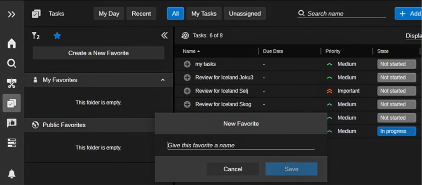Switch to the My Day tab
Screen dimensions: 422x185
(x=109, y=14)
